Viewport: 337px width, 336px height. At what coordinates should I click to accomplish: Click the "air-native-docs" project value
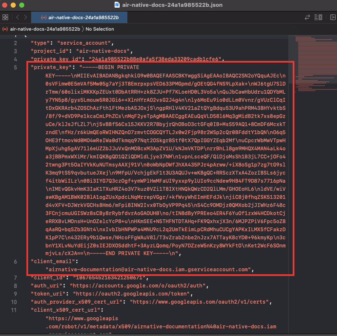click(x=103, y=51)
